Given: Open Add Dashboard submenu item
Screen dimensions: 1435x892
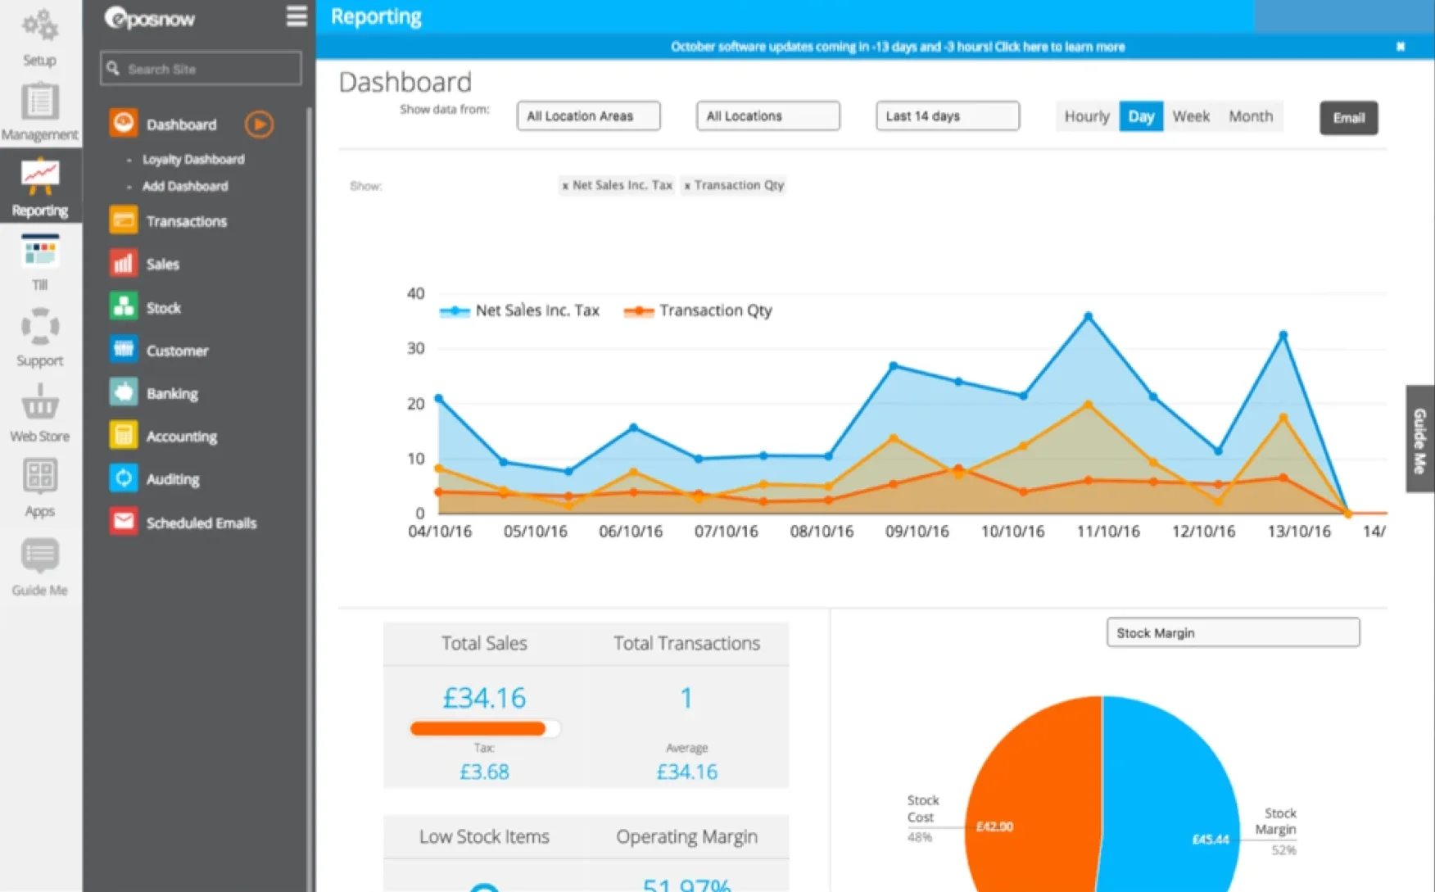Looking at the screenshot, I should pos(185,186).
